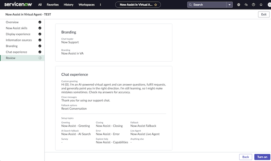Click 'Now Assist Live Agent' topic
The image size is (271, 161).
point(145,134)
